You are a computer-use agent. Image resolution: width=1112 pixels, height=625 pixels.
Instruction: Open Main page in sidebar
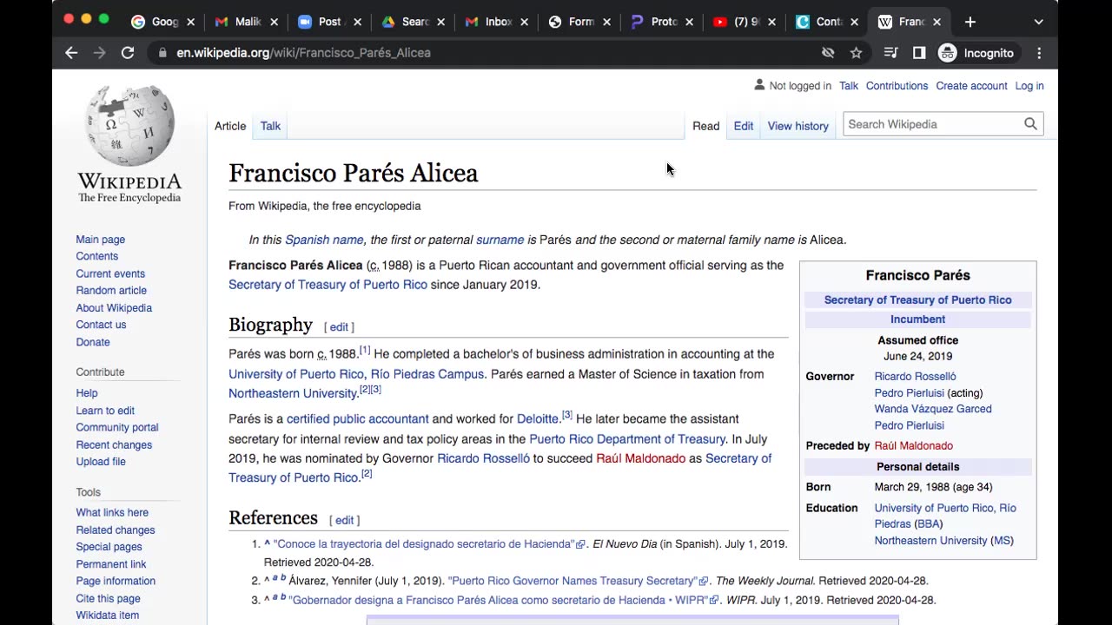tap(100, 240)
